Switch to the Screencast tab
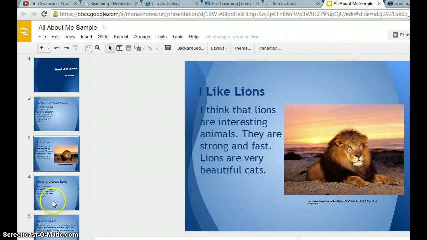The height and width of the screenshot is (240, 427). point(398,4)
